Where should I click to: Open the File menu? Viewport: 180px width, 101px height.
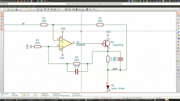2,6
